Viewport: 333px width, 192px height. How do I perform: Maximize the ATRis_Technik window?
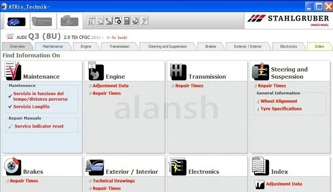(x=319, y=7)
